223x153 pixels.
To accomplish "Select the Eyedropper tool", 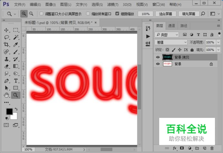I will point(16,44).
